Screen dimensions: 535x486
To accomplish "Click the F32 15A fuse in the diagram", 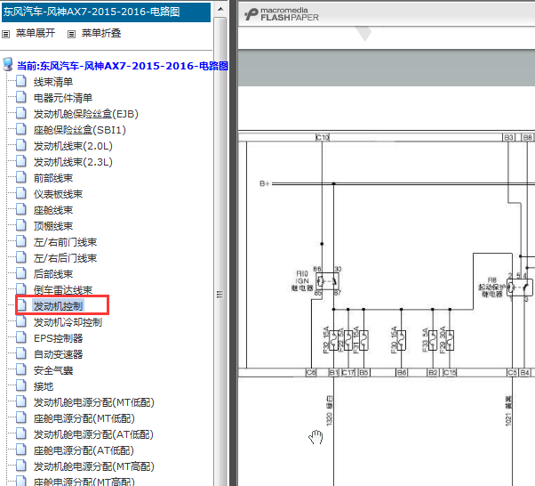I will [x=333, y=340].
